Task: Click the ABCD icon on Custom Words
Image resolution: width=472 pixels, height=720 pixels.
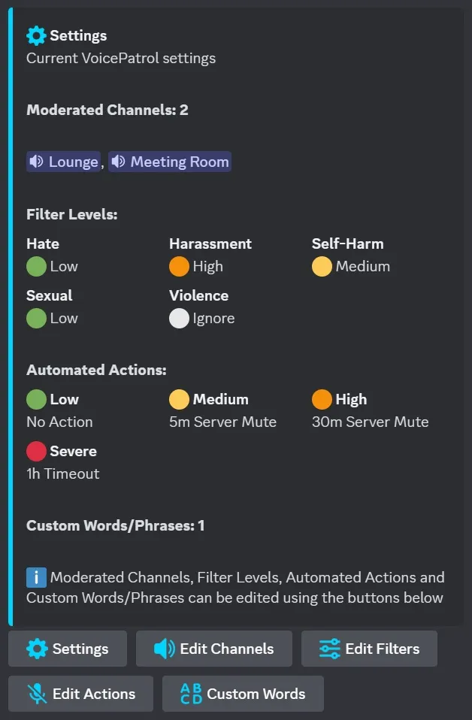Action: click(x=192, y=694)
